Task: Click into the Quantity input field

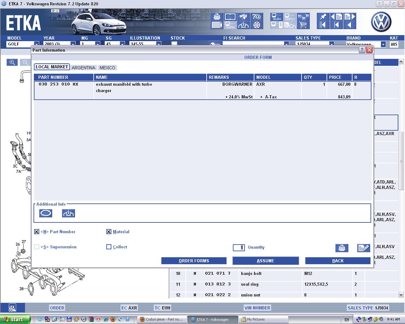Action: click(x=239, y=247)
